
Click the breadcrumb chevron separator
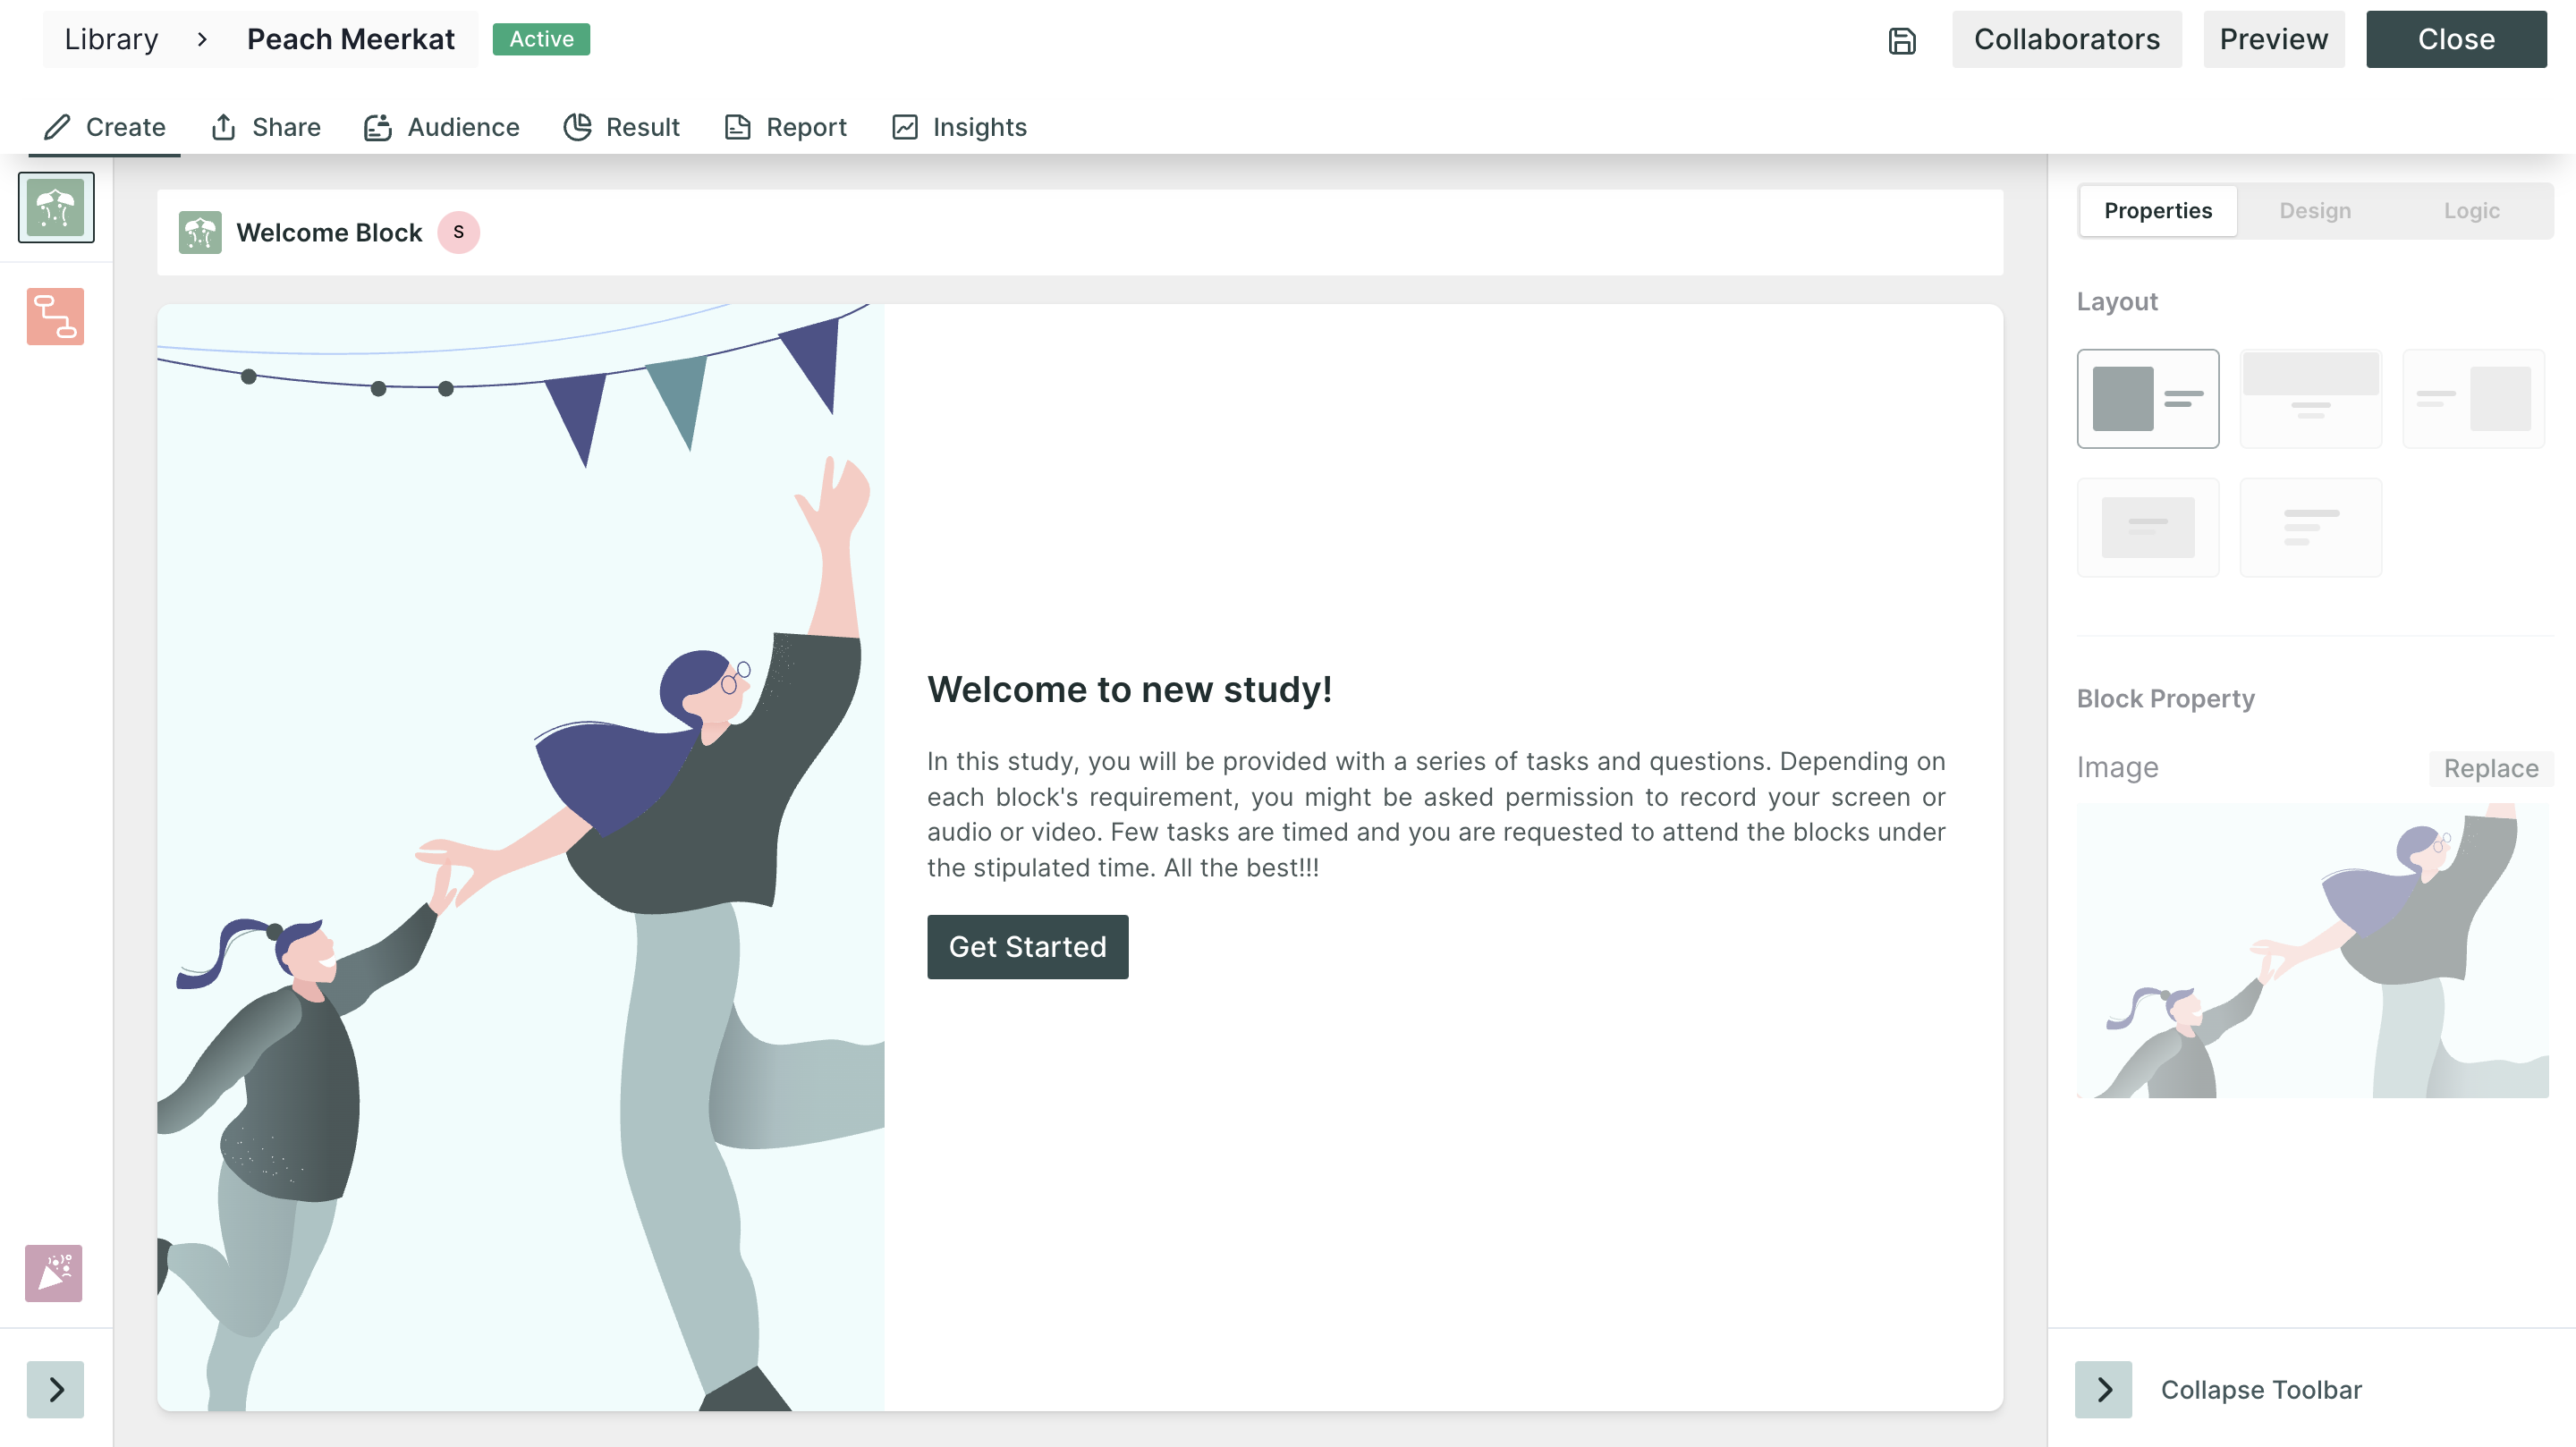pos(202,39)
